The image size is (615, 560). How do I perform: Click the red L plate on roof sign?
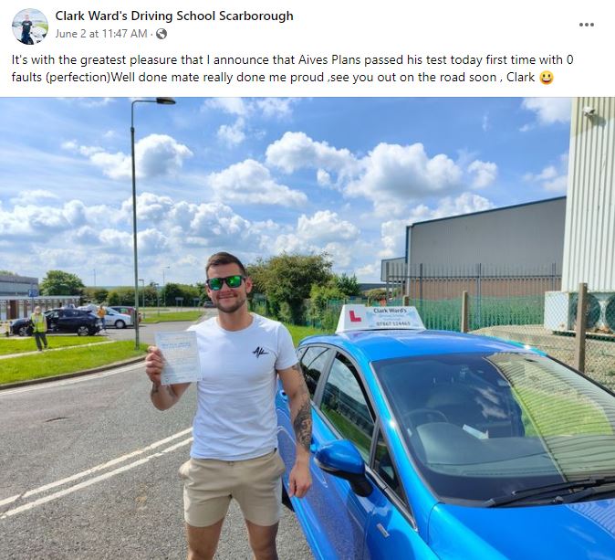click(x=355, y=316)
